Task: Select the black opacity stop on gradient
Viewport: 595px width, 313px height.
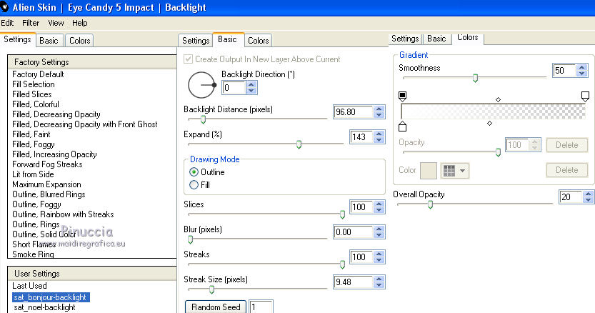Action: point(403,96)
